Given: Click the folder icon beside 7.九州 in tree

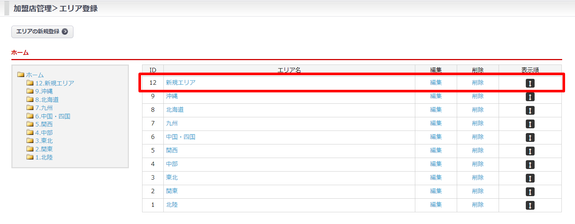Looking at the screenshot, I should click(x=30, y=108).
